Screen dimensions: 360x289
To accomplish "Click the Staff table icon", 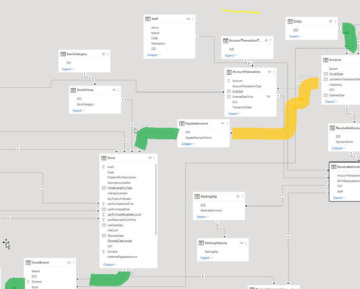I will [x=147, y=19].
